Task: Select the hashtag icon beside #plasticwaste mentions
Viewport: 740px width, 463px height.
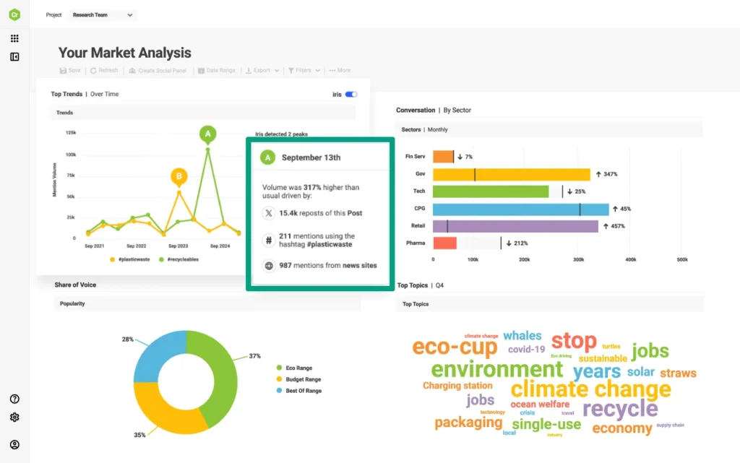Action: click(x=269, y=240)
